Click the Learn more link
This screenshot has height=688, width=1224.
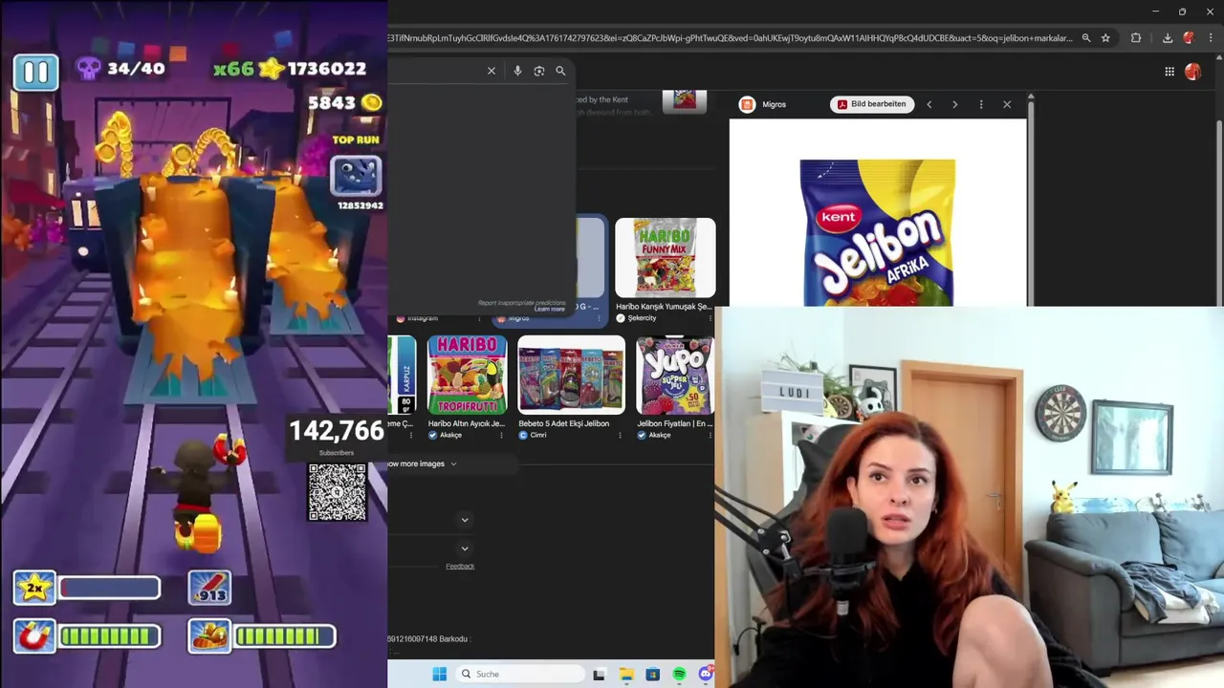click(x=550, y=309)
